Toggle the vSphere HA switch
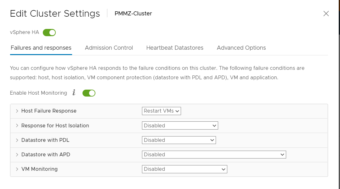 click(49, 32)
